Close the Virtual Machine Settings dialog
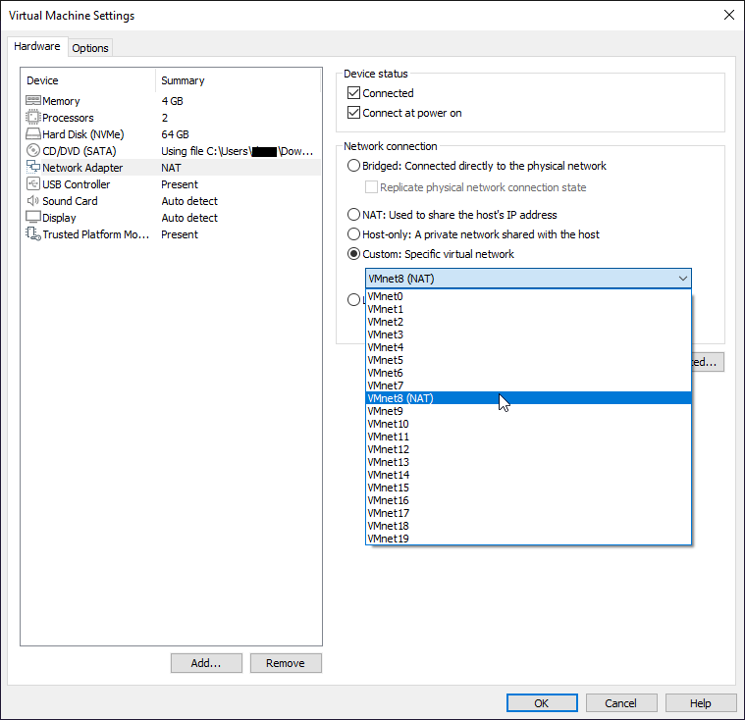This screenshot has height=720, width=745. 729,15
